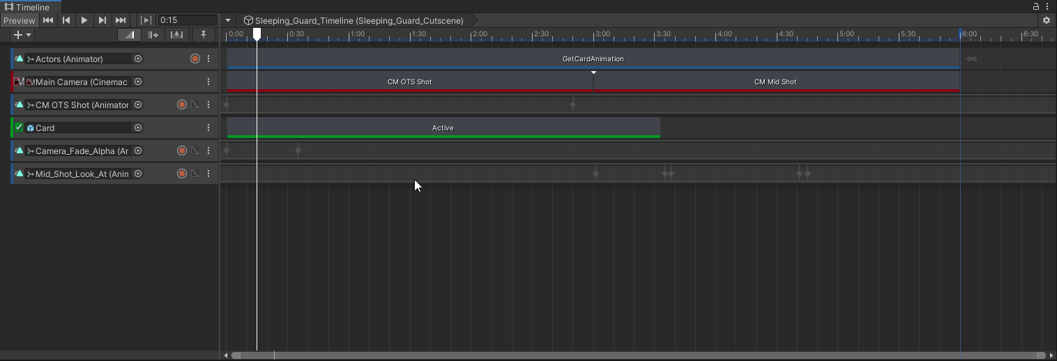This screenshot has height=361, width=1057.
Task: Click the Camera_Fade_Alpha track type icon
Action: click(x=20, y=151)
